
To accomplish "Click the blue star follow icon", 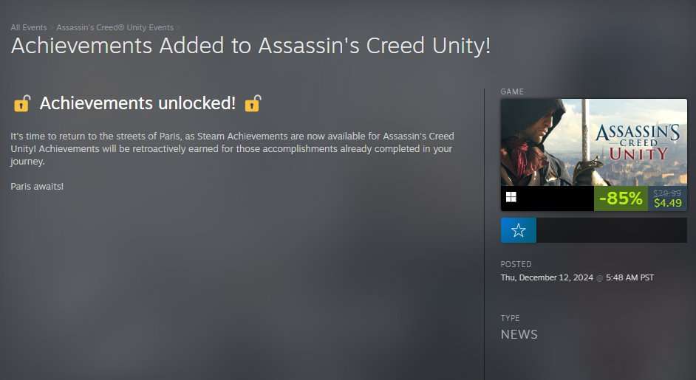I will [x=518, y=230].
